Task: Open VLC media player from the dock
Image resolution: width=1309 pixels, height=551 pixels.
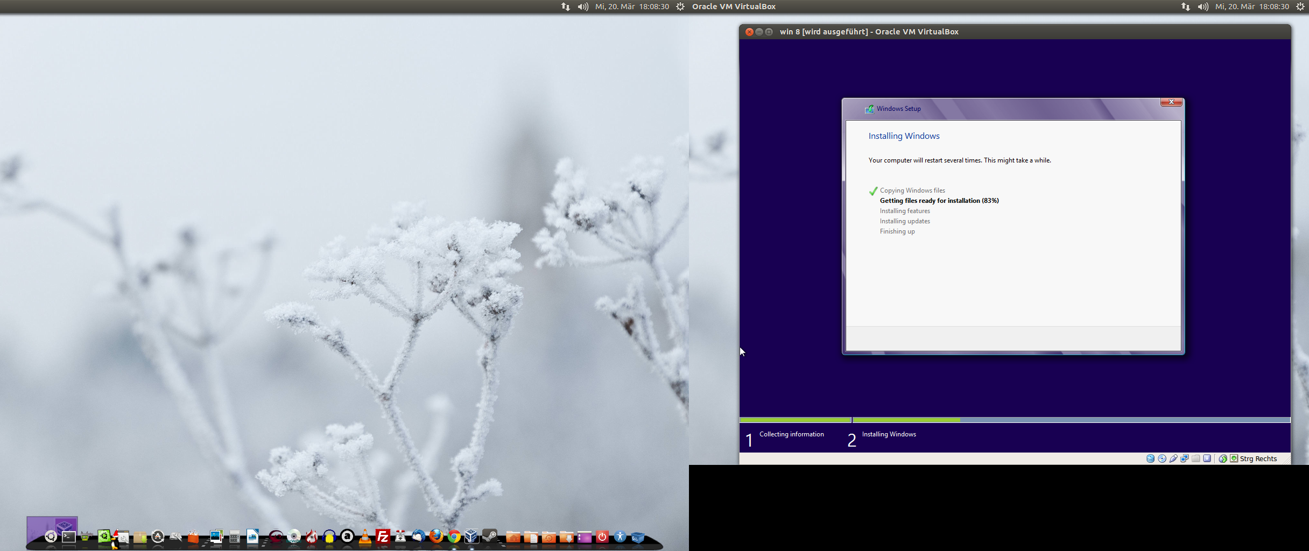Action: pyautogui.click(x=365, y=536)
